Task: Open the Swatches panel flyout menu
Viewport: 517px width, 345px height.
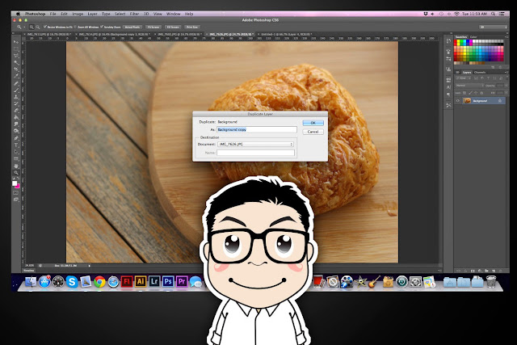Action: pyautogui.click(x=506, y=37)
